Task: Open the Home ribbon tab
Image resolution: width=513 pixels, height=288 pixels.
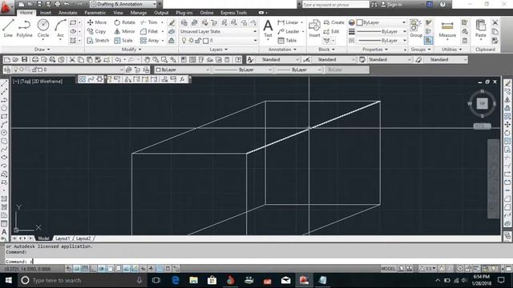Action: 26,13
